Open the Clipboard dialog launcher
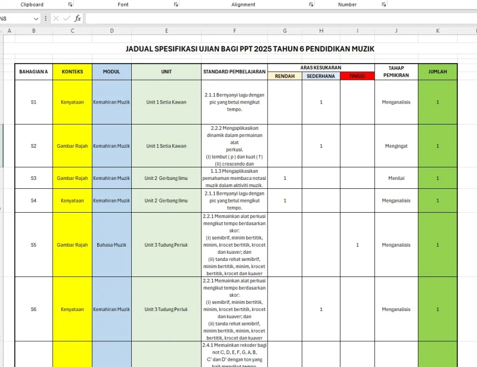The height and width of the screenshot is (367, 477). (70, 5)
